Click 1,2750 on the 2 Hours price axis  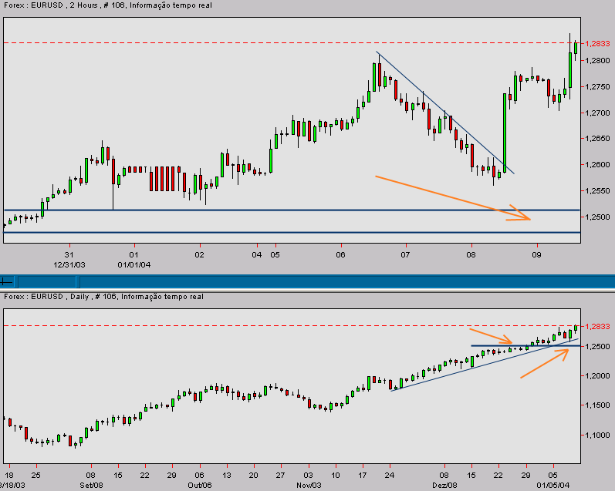[597, 87]
